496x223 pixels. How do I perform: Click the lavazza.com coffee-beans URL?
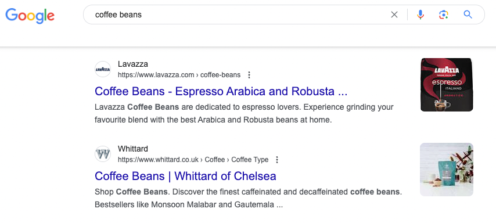click(179, 75)
